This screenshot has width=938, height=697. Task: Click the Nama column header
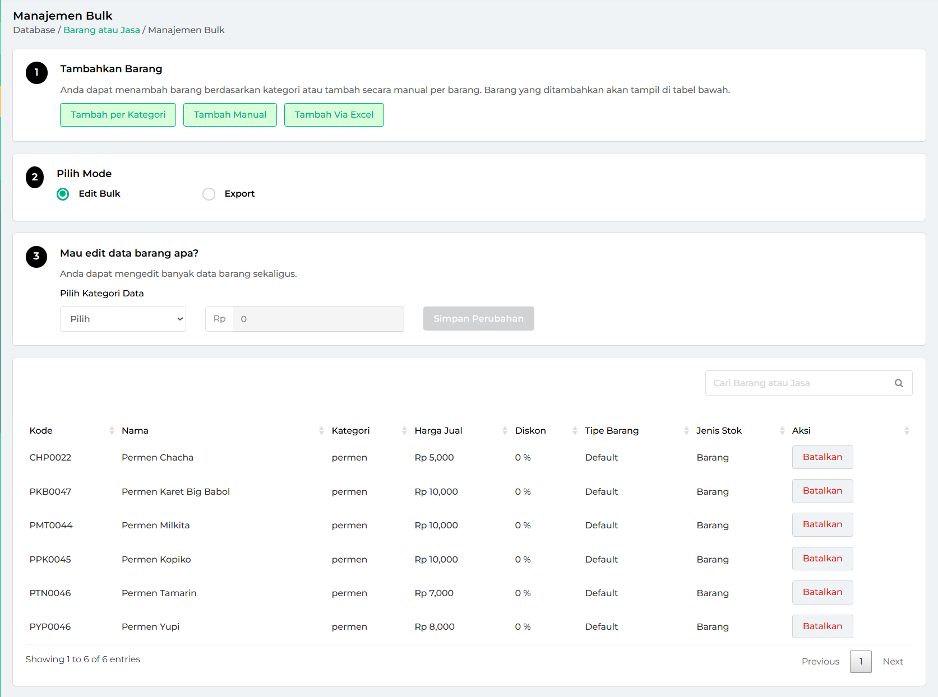pos(135,431)
